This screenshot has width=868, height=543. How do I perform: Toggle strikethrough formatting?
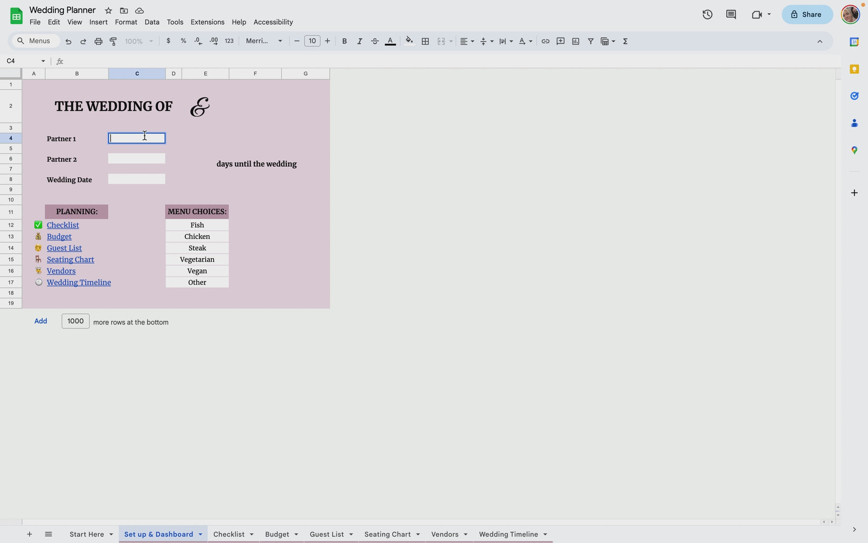[374, 41]
